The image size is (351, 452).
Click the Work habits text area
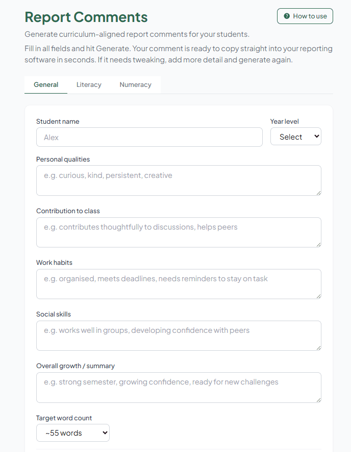click(179, 283)
